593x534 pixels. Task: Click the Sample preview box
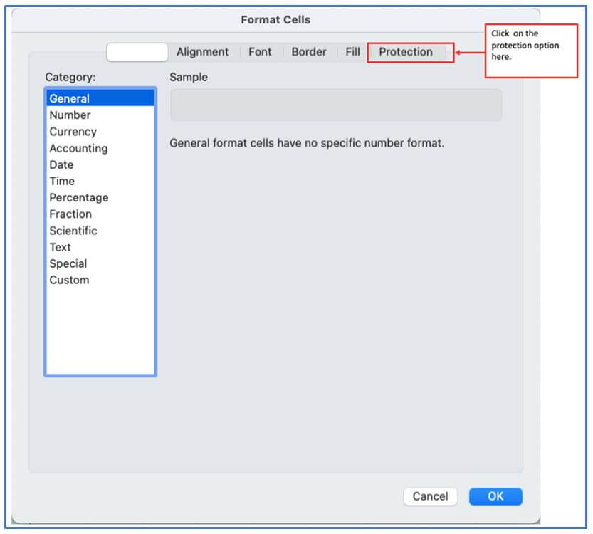[x=336, y=105]
